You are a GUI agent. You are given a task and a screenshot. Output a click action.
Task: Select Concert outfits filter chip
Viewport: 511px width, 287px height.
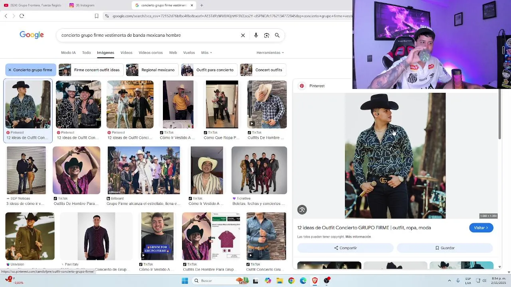point(263,70)
